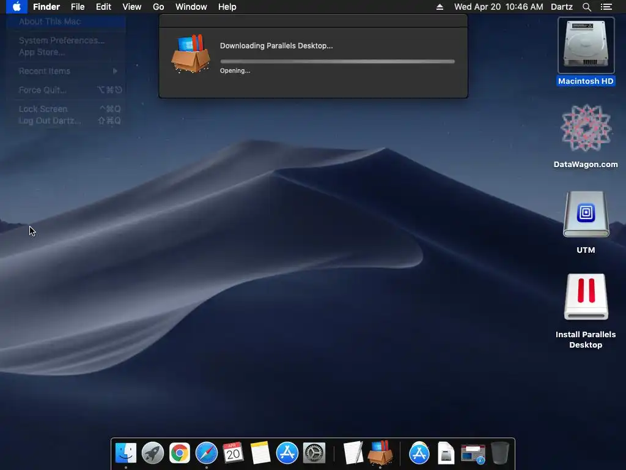Open System Preferences gear in Dock

314,453
